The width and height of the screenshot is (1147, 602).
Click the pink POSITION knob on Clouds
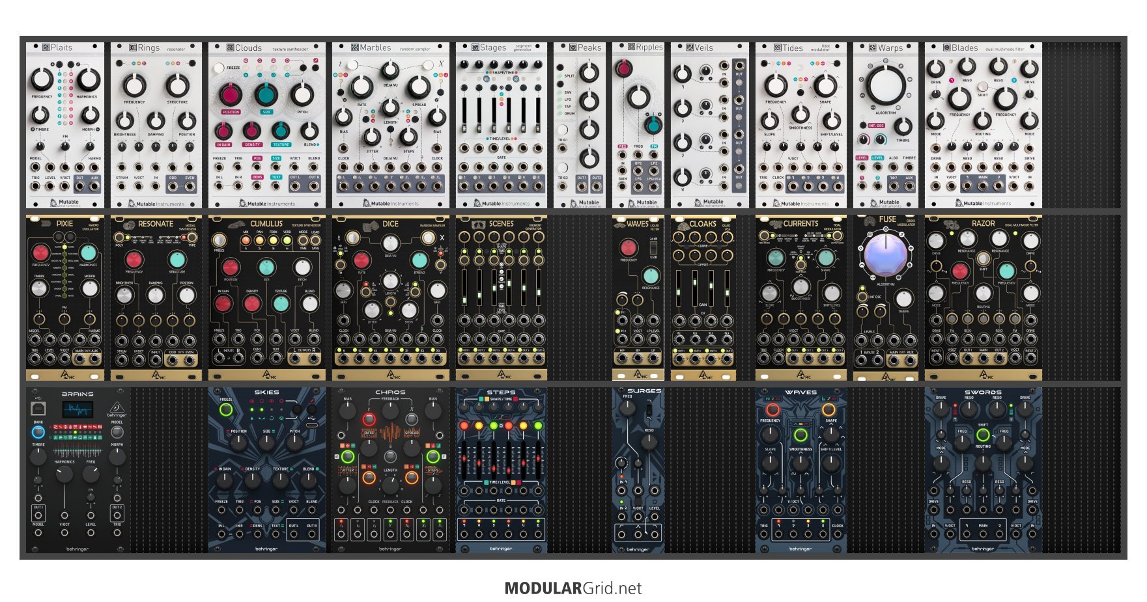pyautogui.click(x=231, y=95)
